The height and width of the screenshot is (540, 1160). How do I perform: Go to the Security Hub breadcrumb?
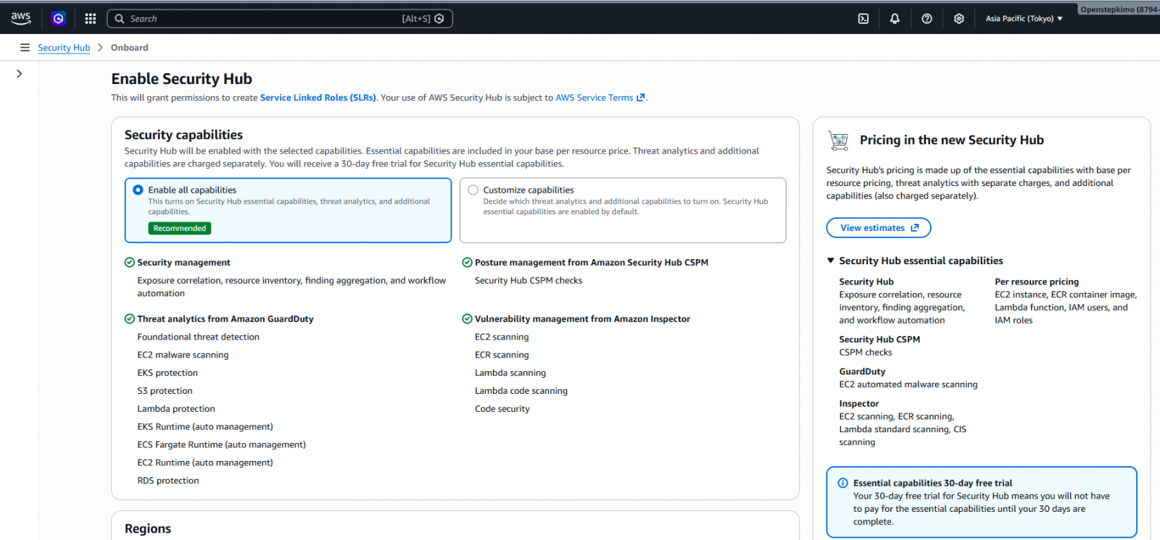point(64,48)
